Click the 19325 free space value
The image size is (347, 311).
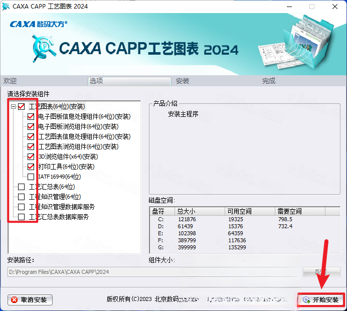[x=236, y=219]
